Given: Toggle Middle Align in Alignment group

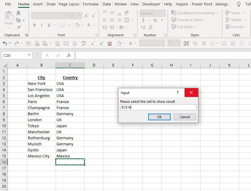Looking at the screenshot, I should [x=112, y=13].
